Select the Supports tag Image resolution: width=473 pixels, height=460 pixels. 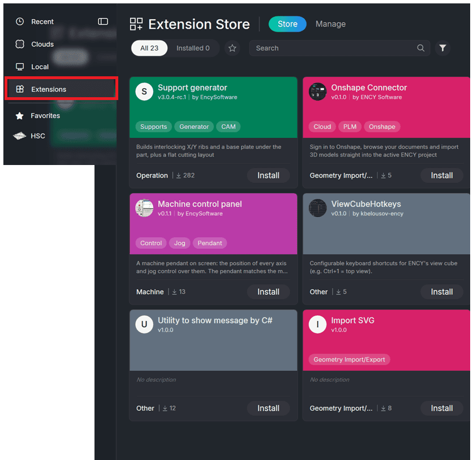tap(153, 127)
